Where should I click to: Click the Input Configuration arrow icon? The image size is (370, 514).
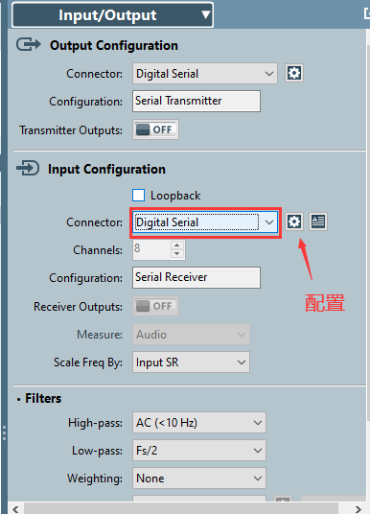28,168
